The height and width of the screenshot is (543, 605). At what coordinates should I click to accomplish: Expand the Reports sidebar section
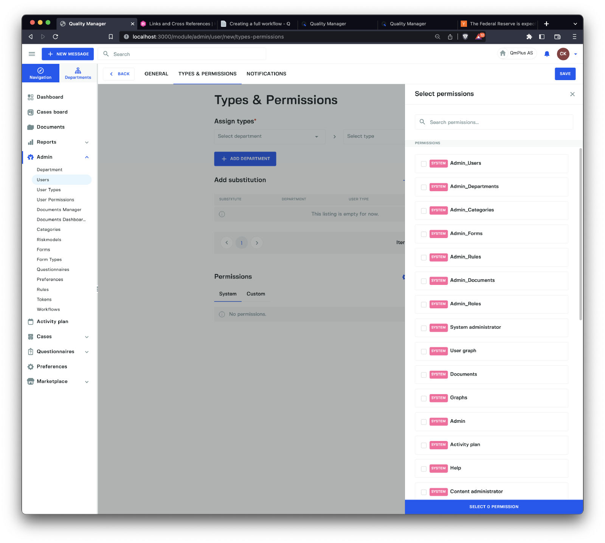[x=87, y=142]
